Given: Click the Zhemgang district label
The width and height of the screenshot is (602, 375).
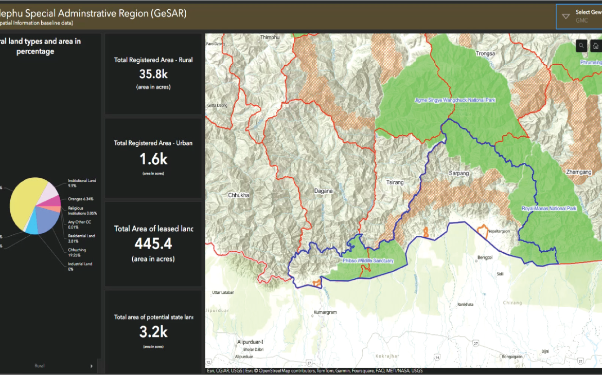Looking at the screenshot, I should click(x=578, y=172).
